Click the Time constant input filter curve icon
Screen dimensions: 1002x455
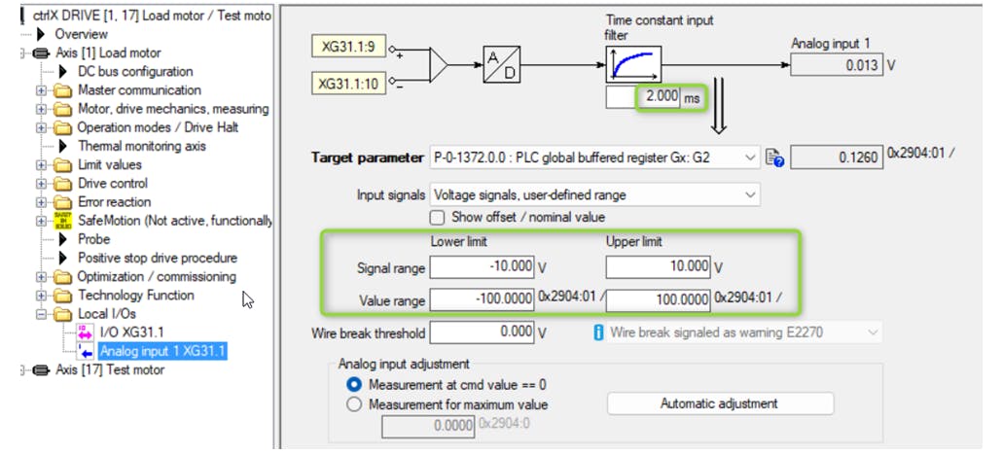tap(633, 65)
